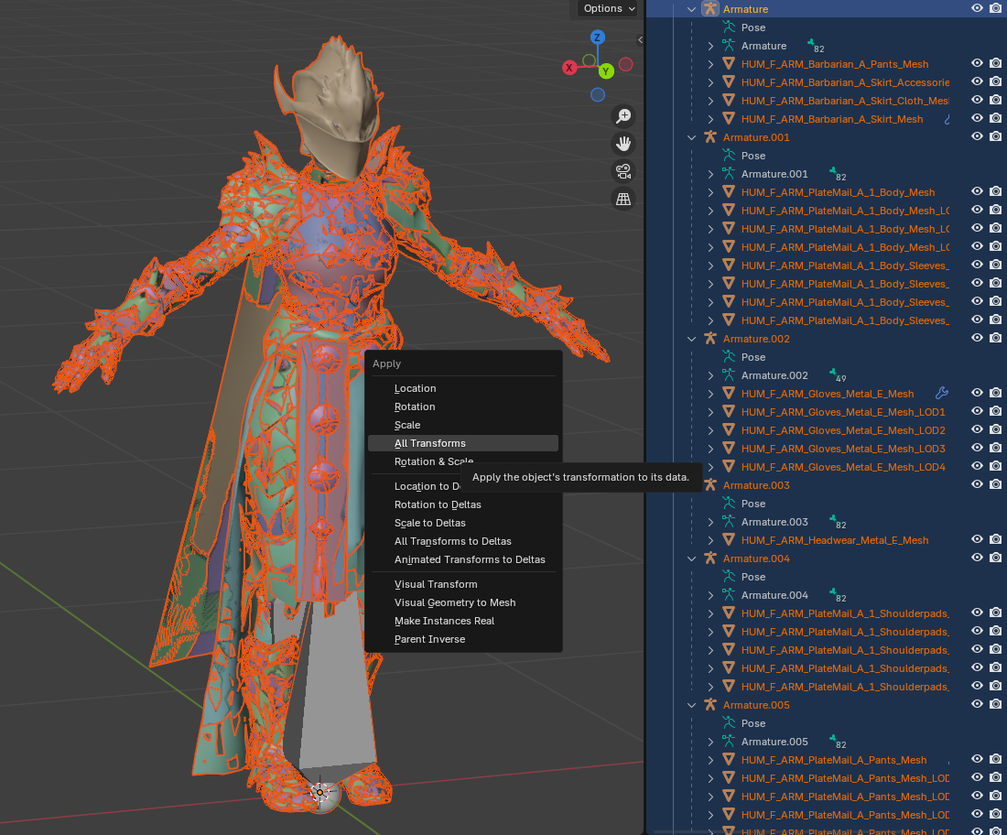Hide HUM_F_ARM_Barbarian_A_Pants_Mesh via eye icon
The width and height of the screenshot is (1007, 835).
(x=977, y=63)
